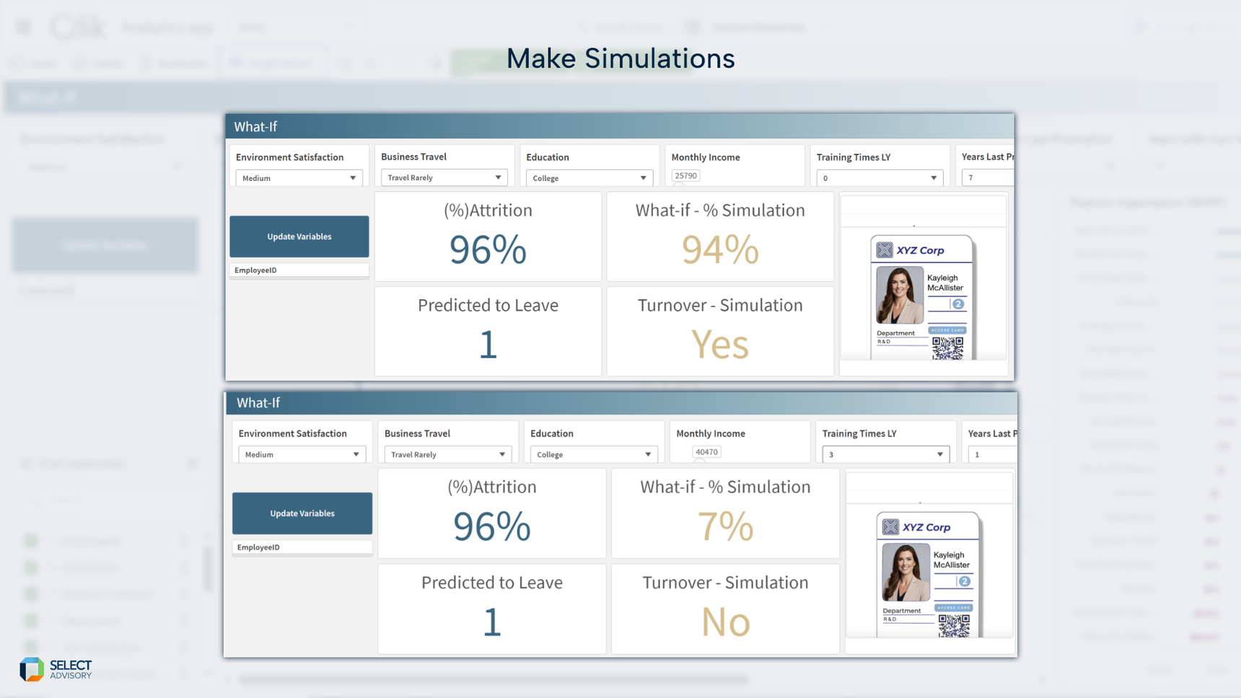
Task: Click XYZ Corp logo on badge beside Turnover Yes
Action: tap(911, 250)
